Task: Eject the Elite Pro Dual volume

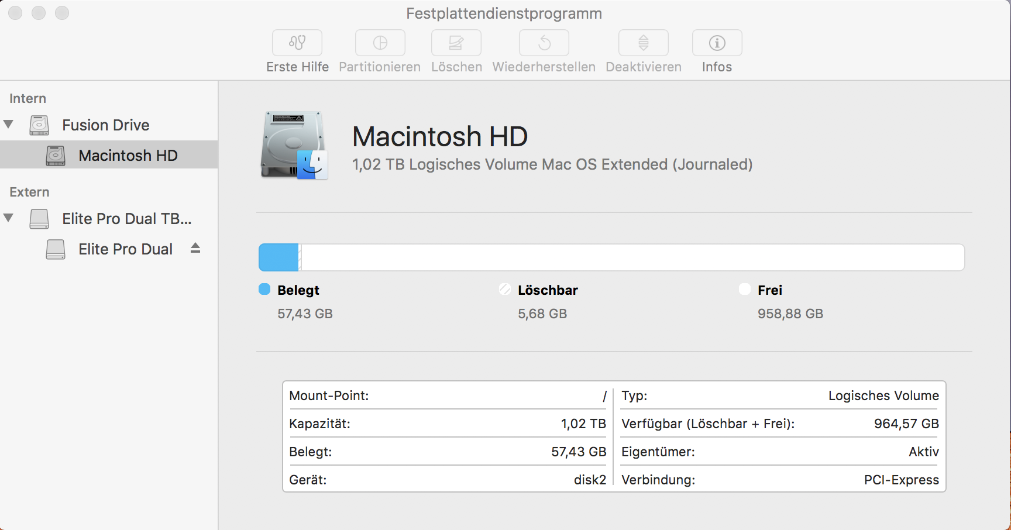Action: point(195,248)
